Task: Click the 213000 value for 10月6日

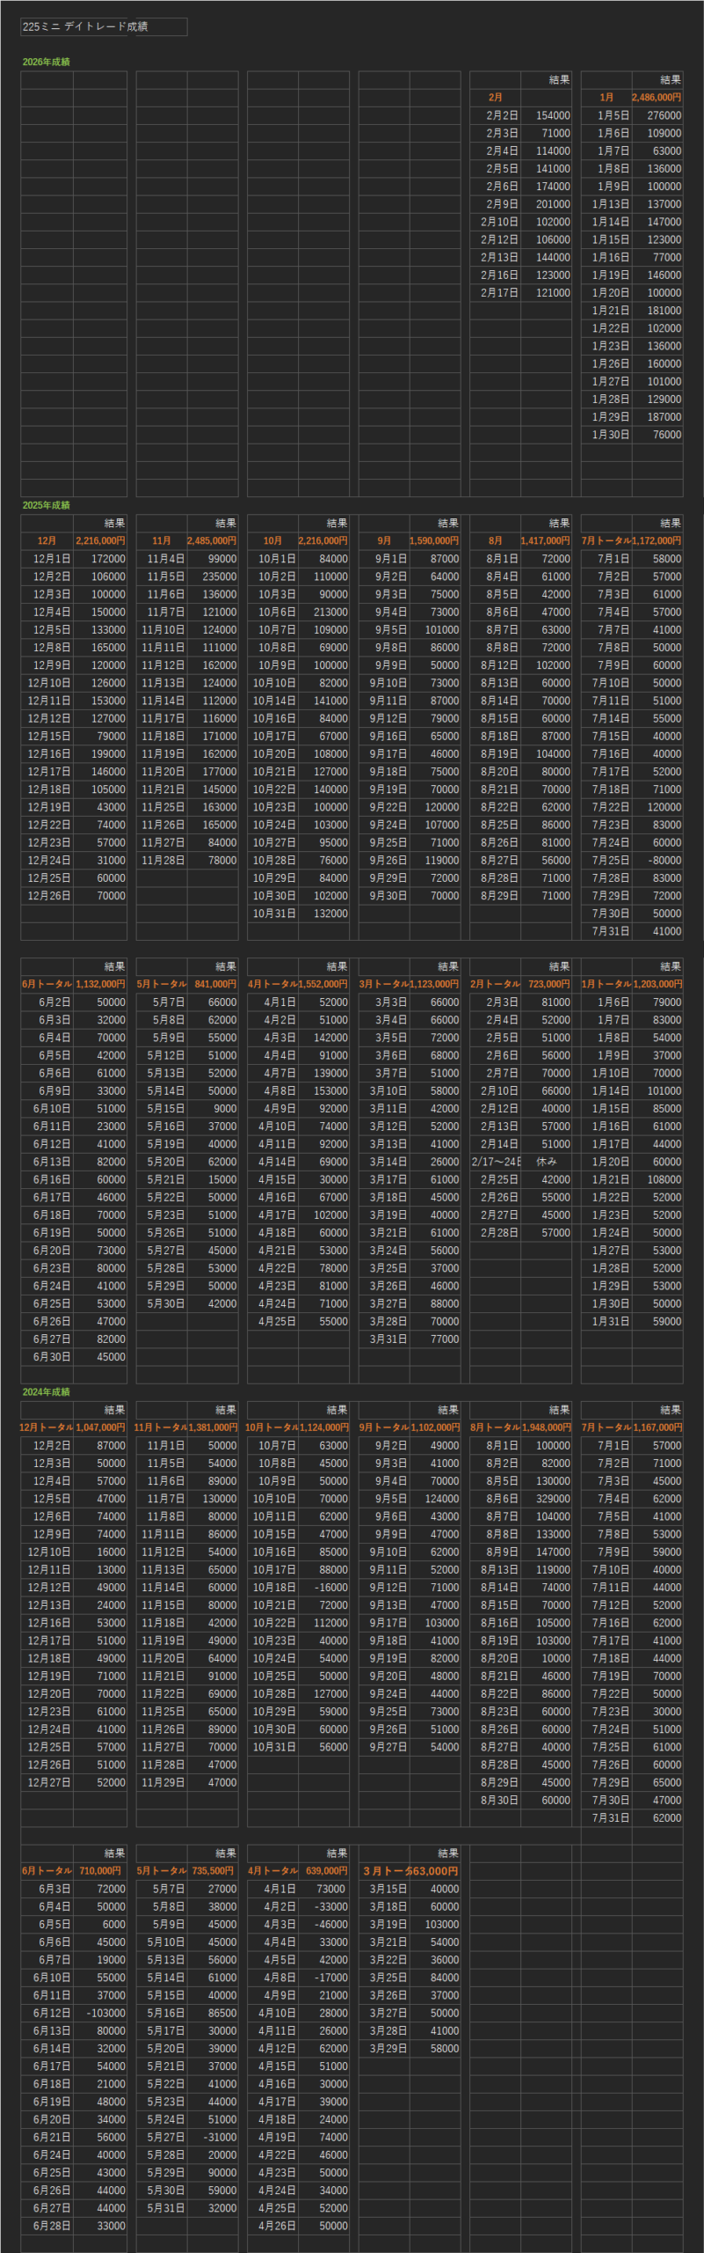Action: tap(330, 612)
